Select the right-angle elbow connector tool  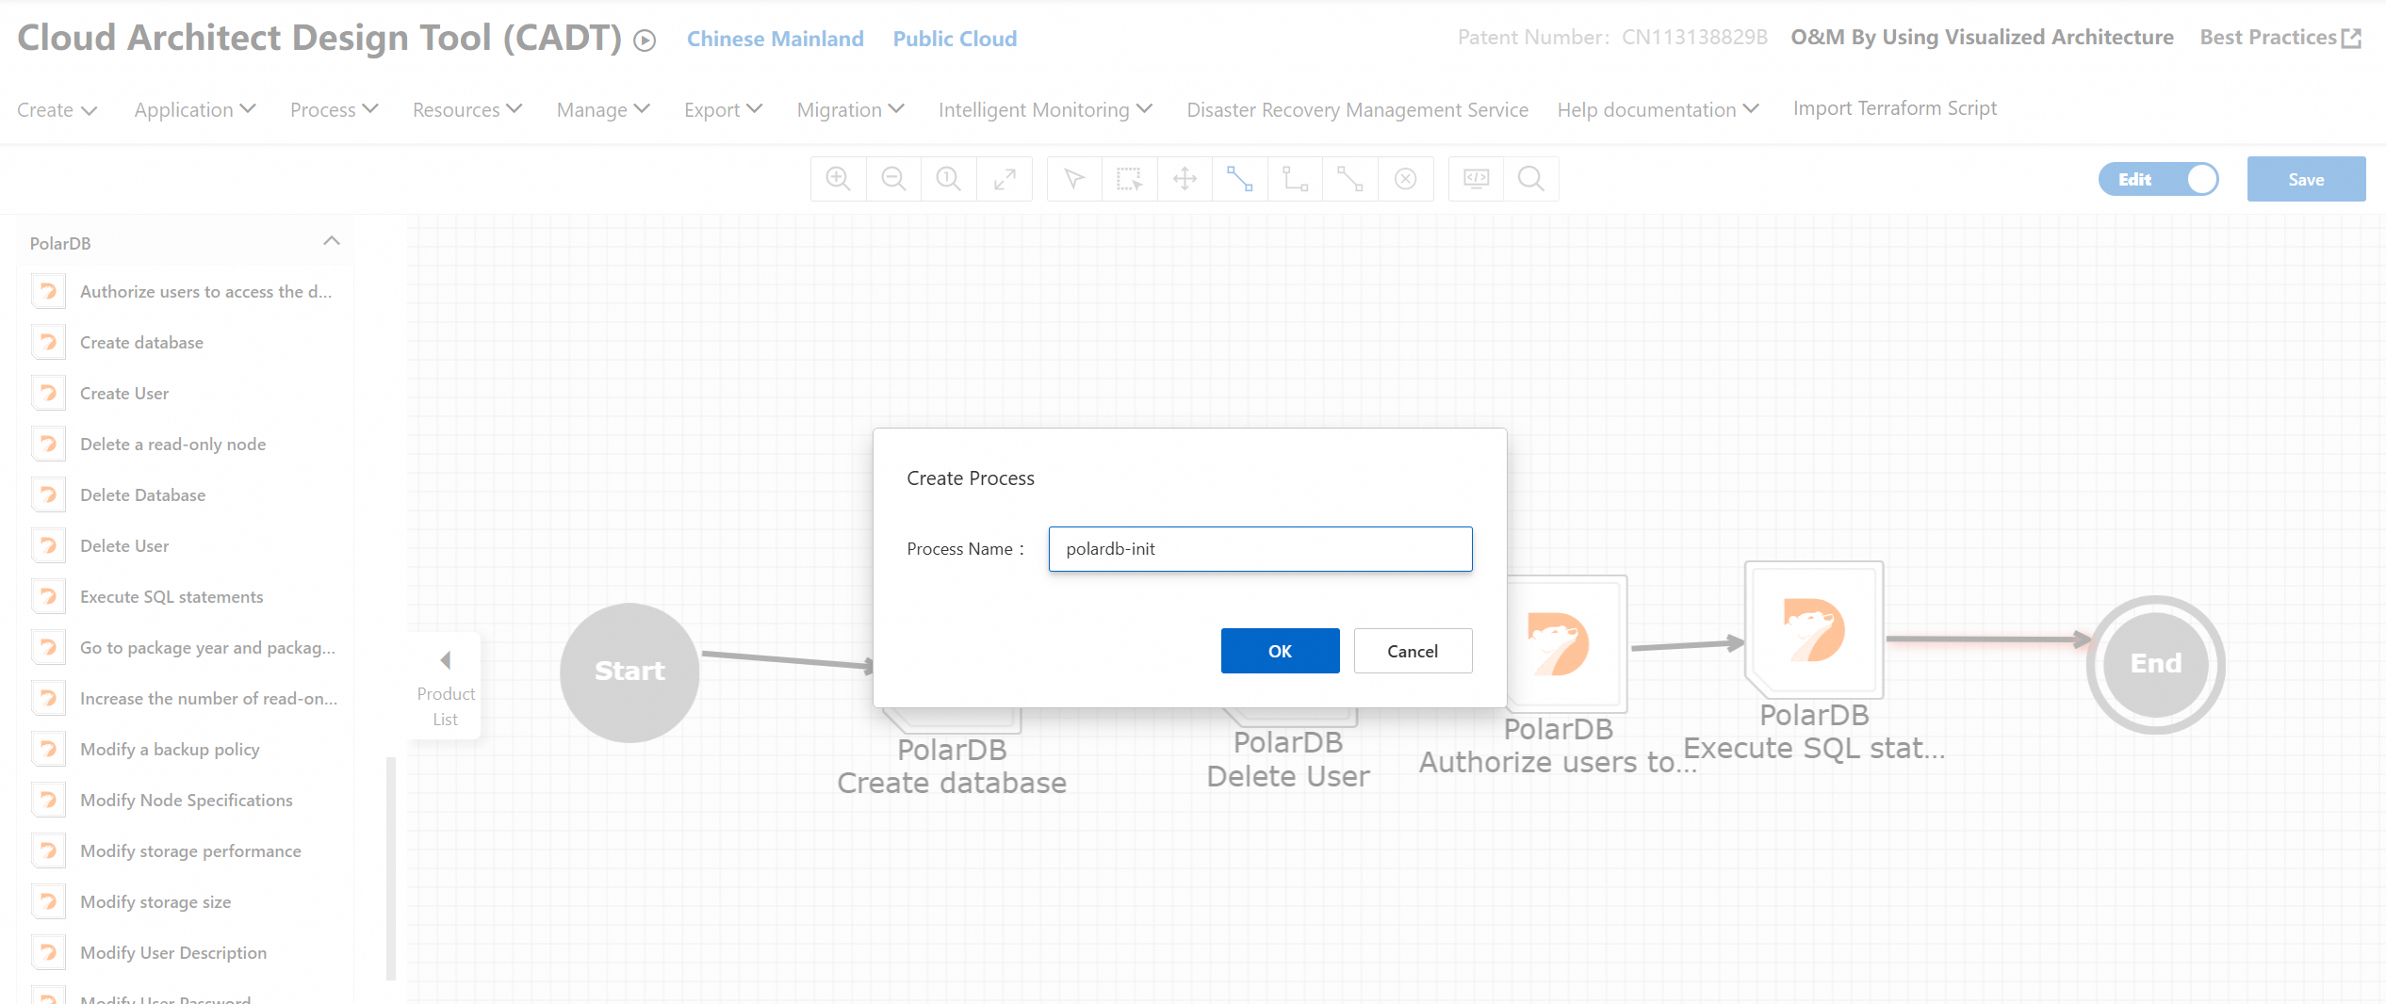(1295, 179)
